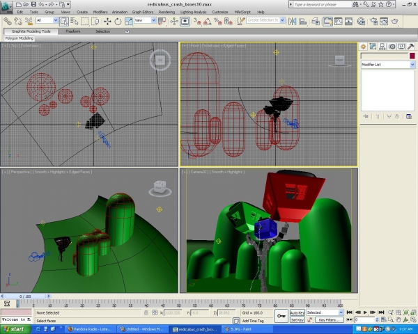
Task: Open the Layer Manager
Action: click(x=316, y=21)
